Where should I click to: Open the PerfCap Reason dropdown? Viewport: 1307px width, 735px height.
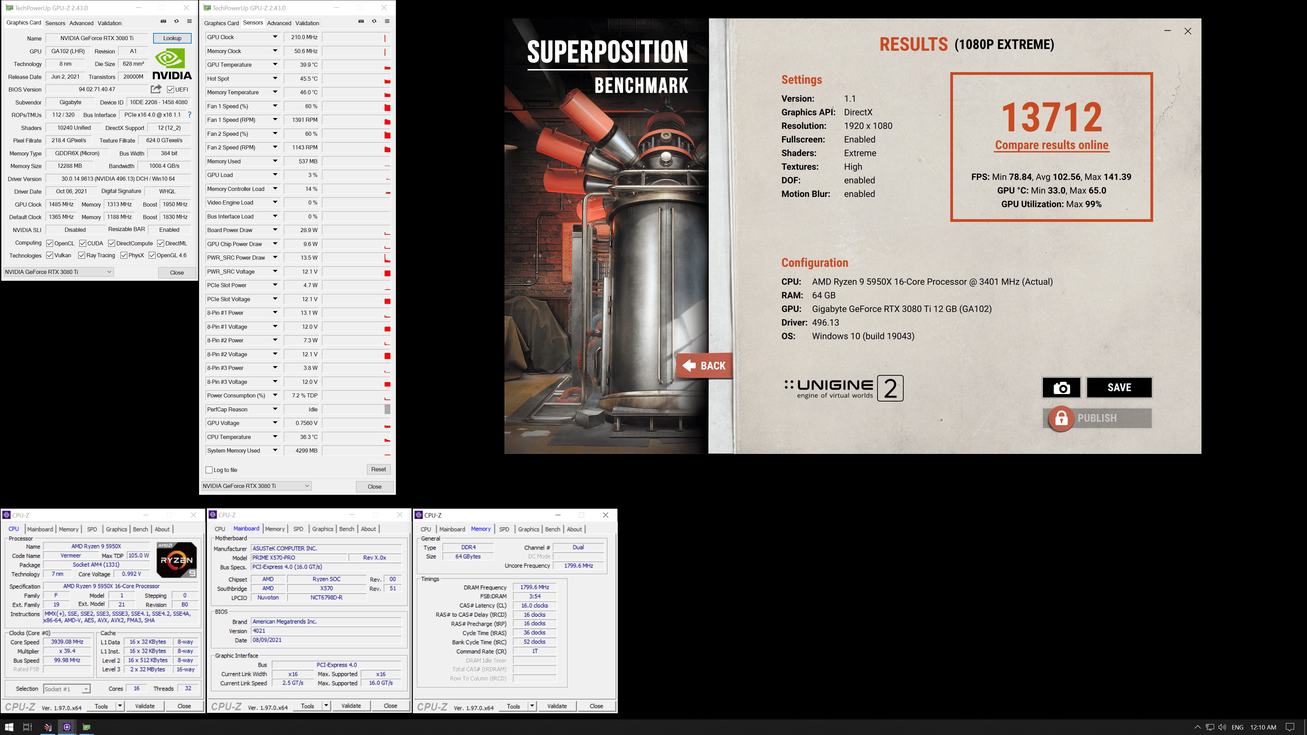[x=275, y=409]
